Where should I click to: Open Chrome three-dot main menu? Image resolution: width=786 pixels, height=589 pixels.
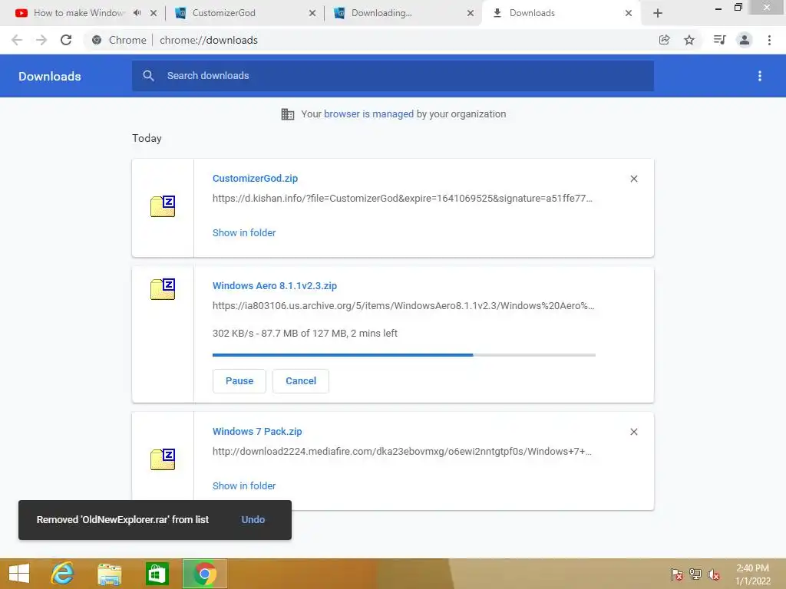(x=769, y=40)
